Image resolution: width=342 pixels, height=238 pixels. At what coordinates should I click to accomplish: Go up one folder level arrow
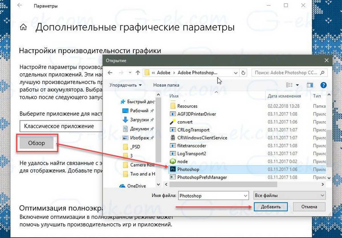138,73
